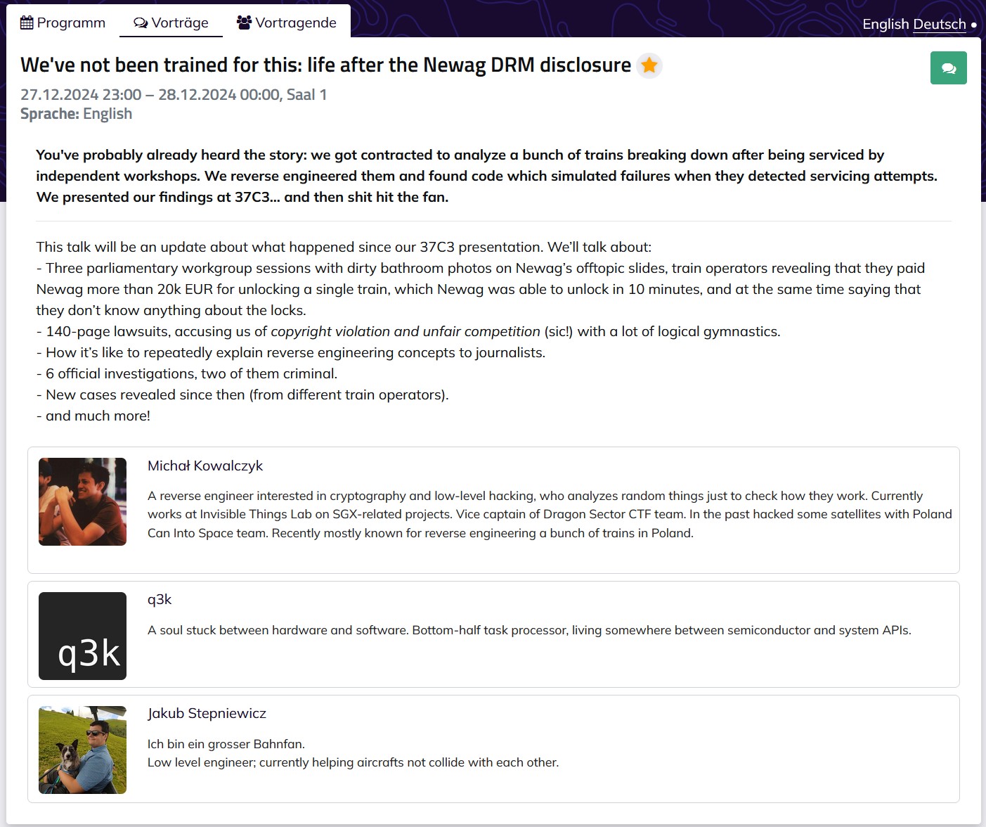Click the line '6 official investigations, two of them criminal.'

(x=187, y=373)
